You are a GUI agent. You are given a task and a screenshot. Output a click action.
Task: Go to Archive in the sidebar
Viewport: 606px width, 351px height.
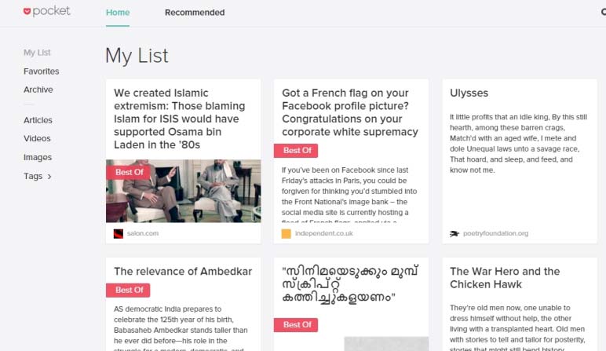tap(38, 90)
